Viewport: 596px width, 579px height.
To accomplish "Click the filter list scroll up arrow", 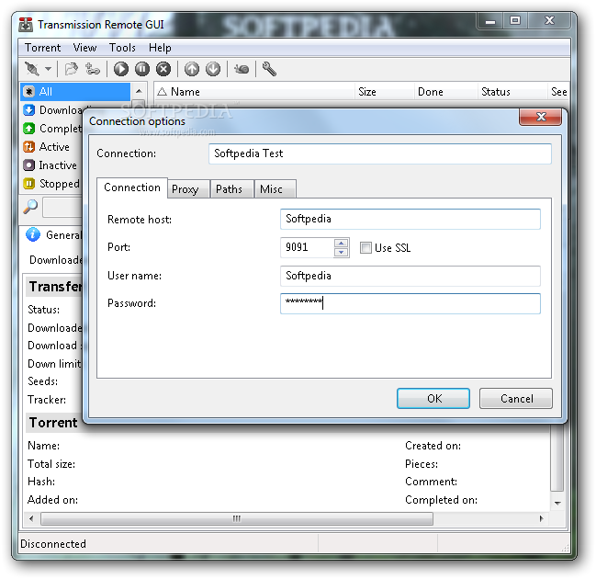I will click(x=139, y=91).
